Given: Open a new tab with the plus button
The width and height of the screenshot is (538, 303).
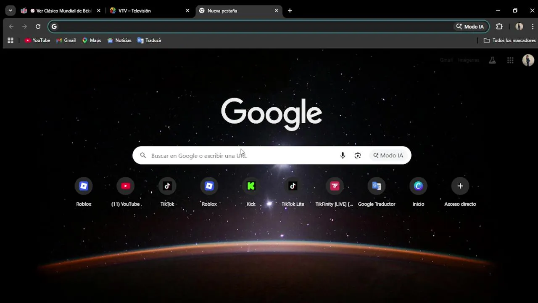Looking at the screenshot, I should coord(290,11).
